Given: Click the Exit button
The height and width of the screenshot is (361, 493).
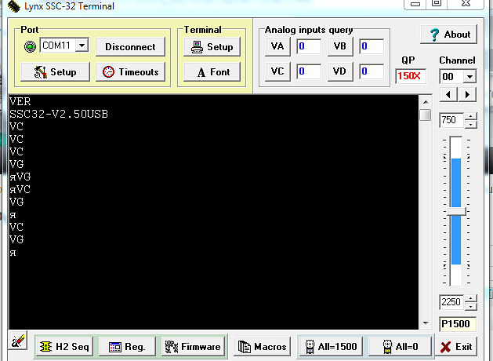Looking at the screenshot, I should click(456, 347).
